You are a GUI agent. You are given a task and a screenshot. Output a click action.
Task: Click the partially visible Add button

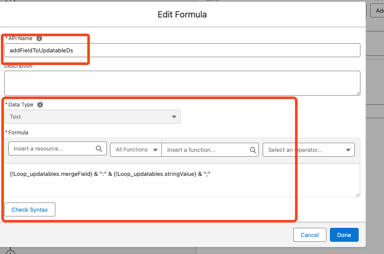pos(377,10)
